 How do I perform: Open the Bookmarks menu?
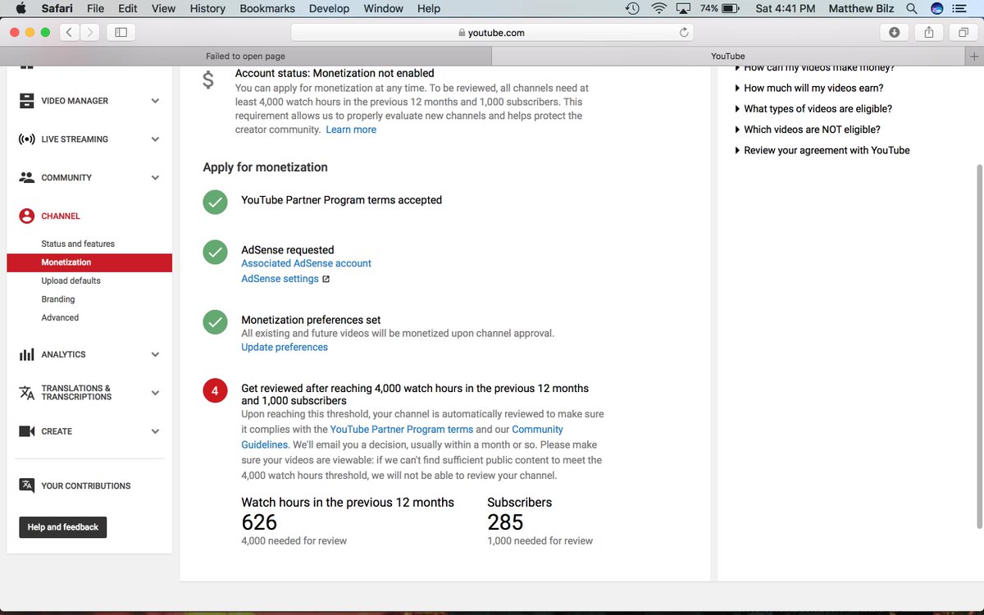(266, 8)
